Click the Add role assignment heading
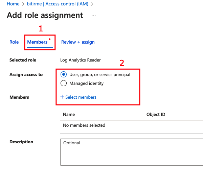Viewport: 203px width, 169px height. 45,15
